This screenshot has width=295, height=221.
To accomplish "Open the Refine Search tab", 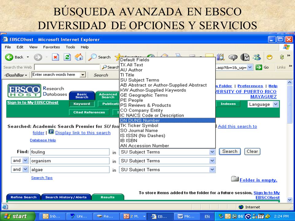I will pyautogui.click(x=24, y=197).
